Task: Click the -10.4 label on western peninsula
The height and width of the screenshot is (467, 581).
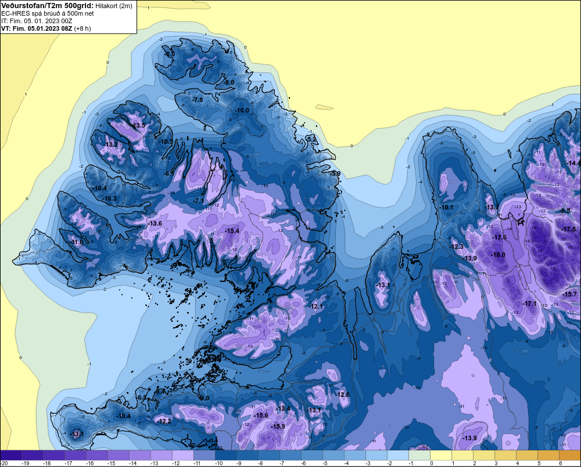Action: (x=100, y=188)
